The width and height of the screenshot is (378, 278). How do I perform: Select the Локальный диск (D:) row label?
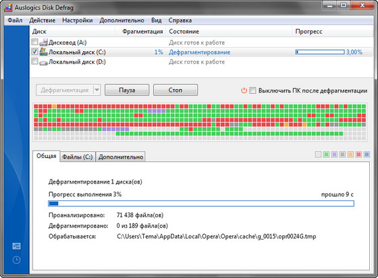77,62
